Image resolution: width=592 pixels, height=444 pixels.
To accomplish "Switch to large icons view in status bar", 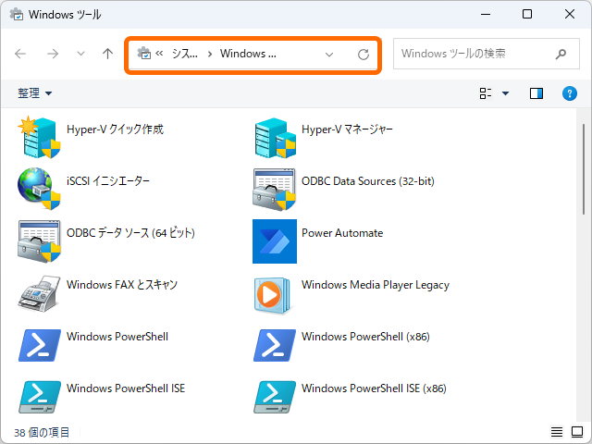I will pos(577,432).
